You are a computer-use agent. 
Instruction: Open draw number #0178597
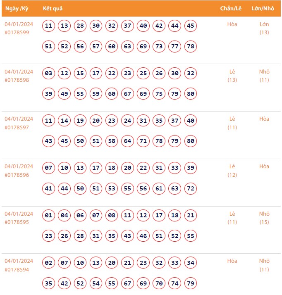point(17,127)
